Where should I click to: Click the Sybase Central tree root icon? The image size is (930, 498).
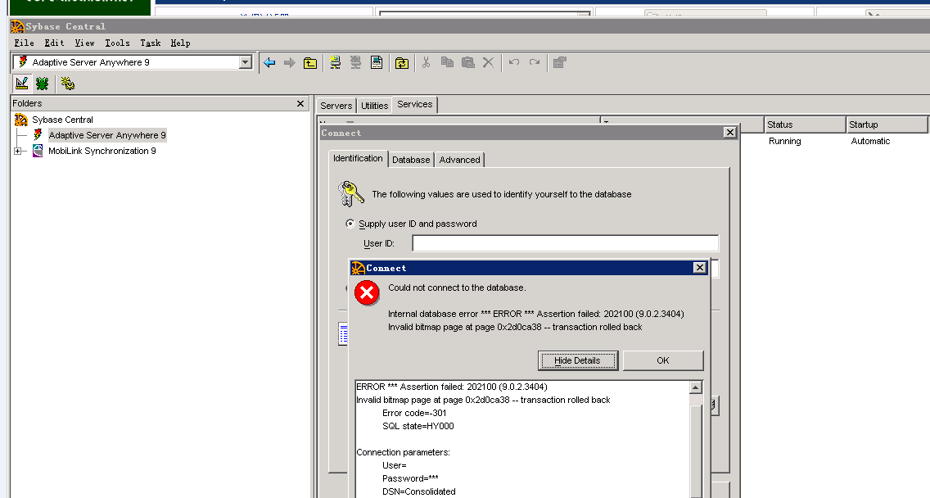pyautogui.click(x=21, y=120)
